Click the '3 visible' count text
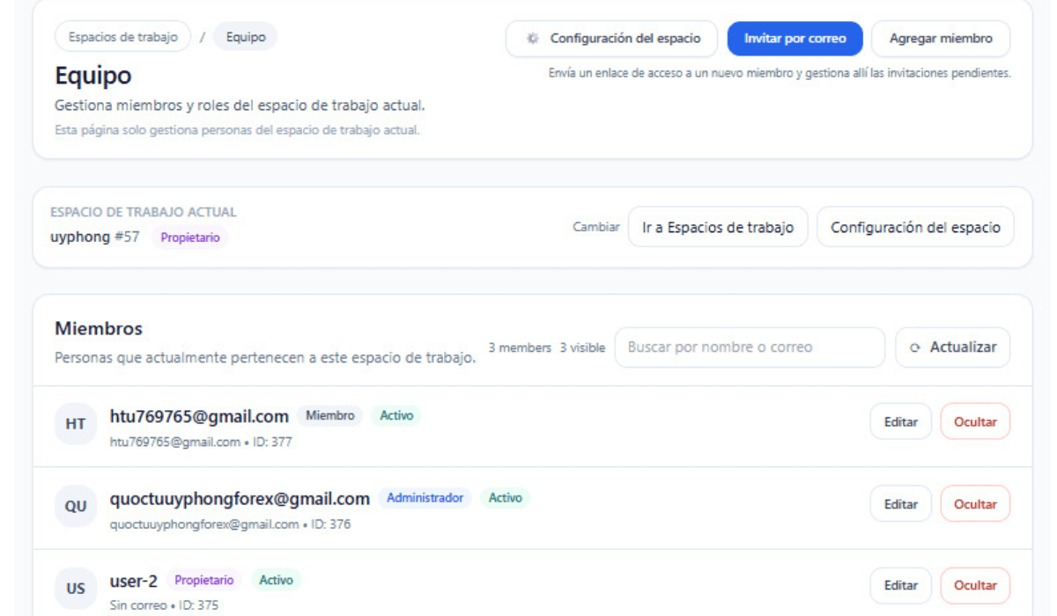The height and width of the screenshot is (616, 1057). point(582,348)
